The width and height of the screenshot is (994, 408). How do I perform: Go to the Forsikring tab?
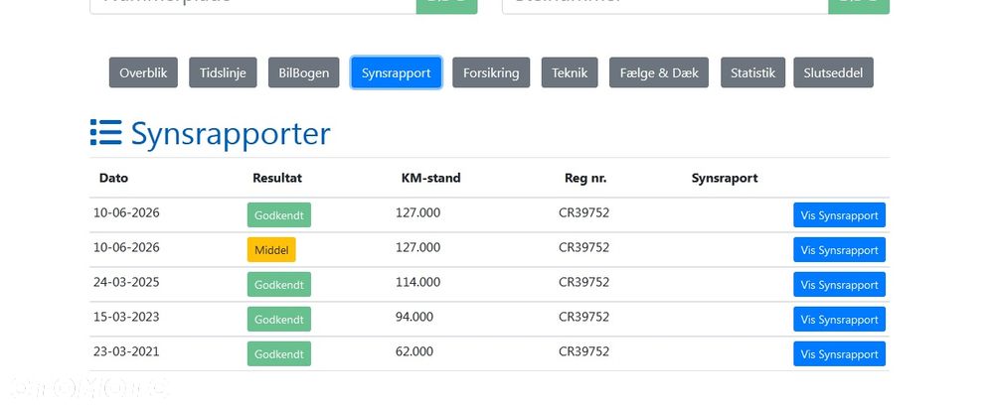[491, 72]
